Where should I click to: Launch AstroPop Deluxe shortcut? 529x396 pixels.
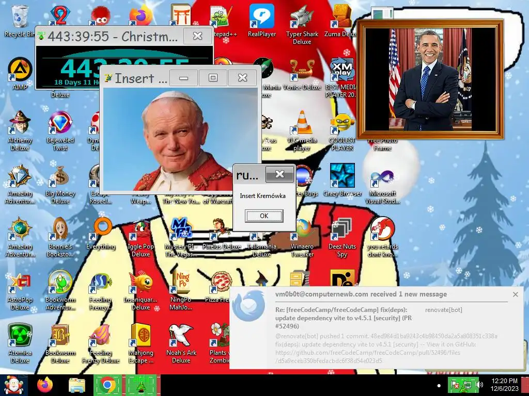(20, 291)
